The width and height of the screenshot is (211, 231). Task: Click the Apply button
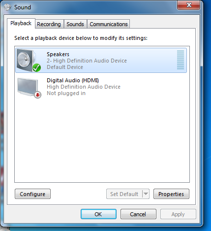(x=178, y=214)
